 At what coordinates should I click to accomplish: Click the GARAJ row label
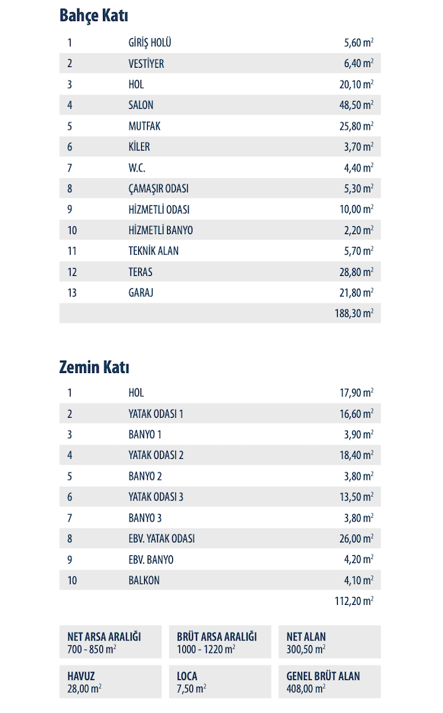pos(141,293)
